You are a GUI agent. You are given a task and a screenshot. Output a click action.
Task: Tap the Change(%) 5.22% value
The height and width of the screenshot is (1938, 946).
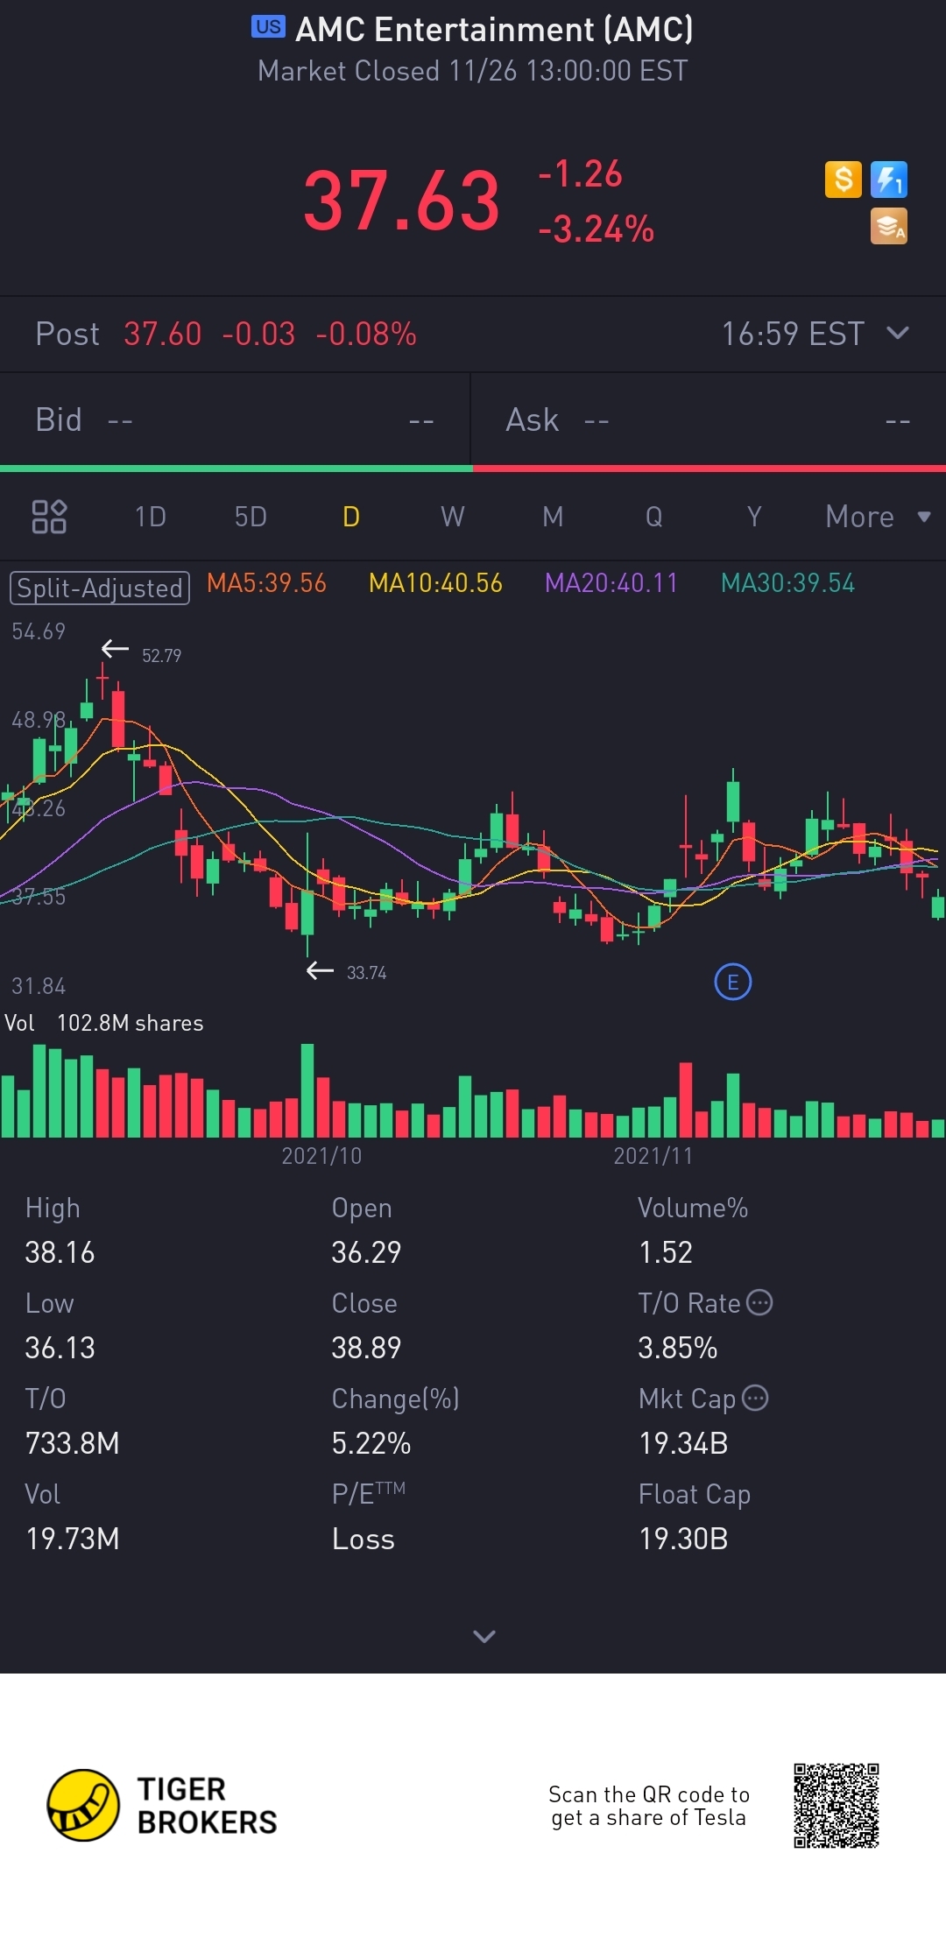[x=371, y=1443]
